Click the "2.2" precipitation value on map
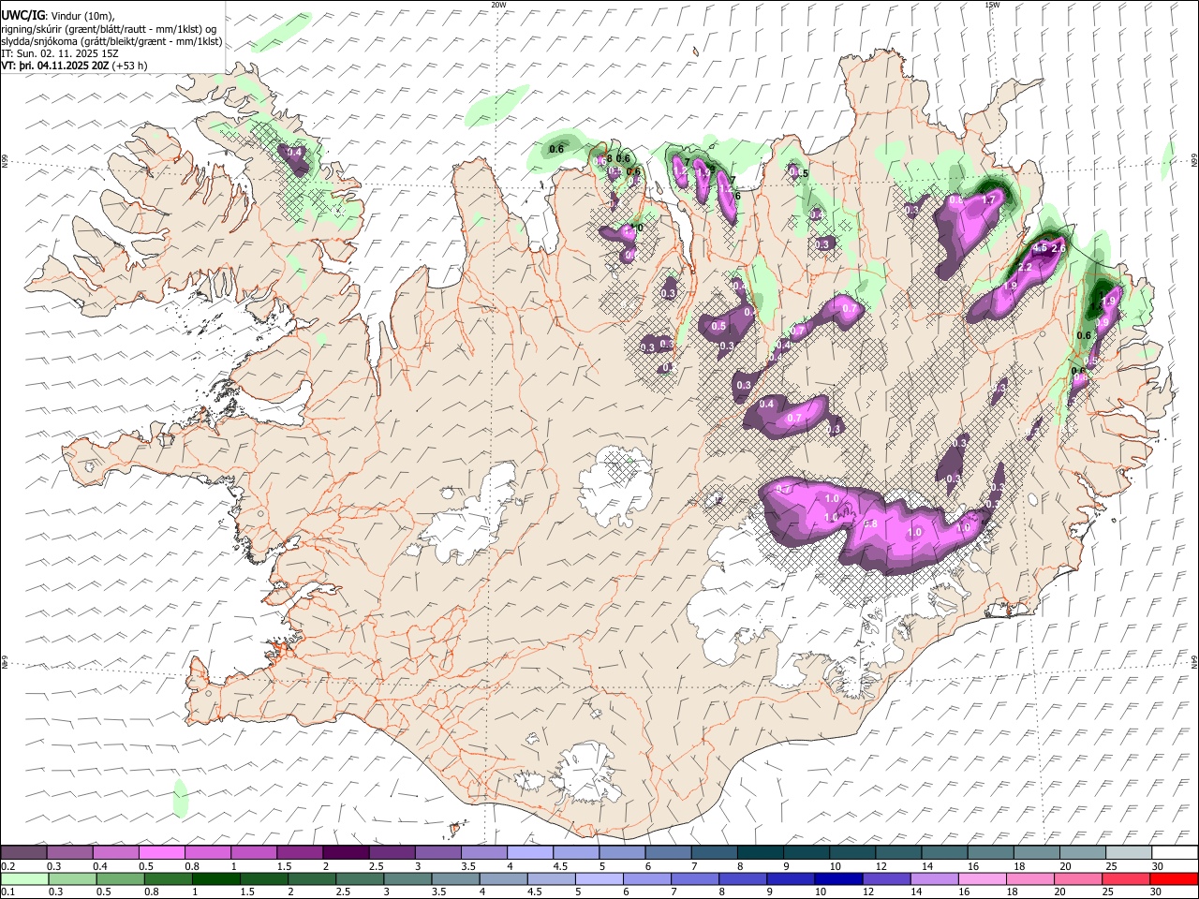Image resolution: width=1199 pixels, height=899 pixels. (1025, 268)
